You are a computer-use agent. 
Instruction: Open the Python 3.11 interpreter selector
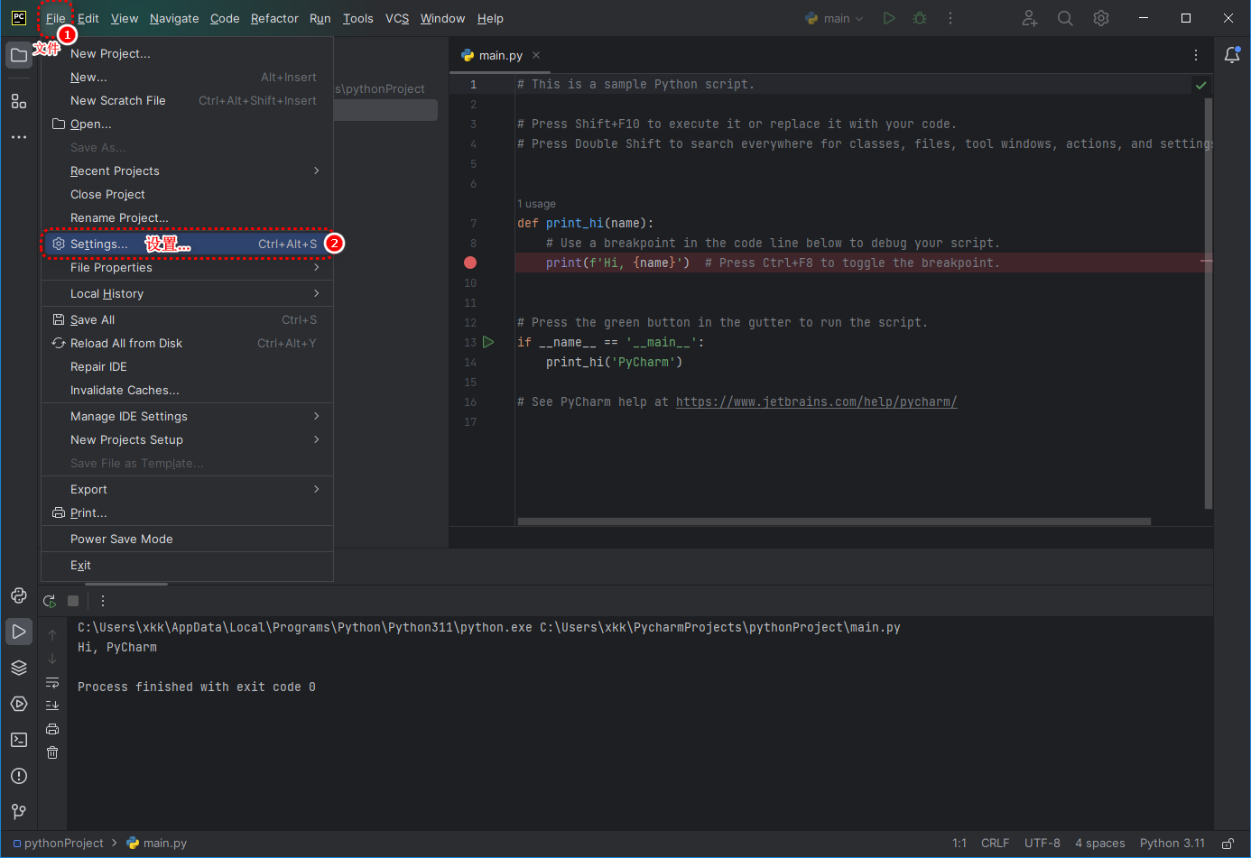pos(1172,844)
